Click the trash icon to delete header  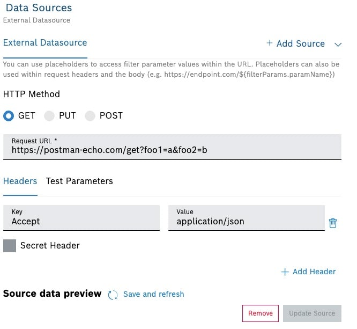point(333,223)
